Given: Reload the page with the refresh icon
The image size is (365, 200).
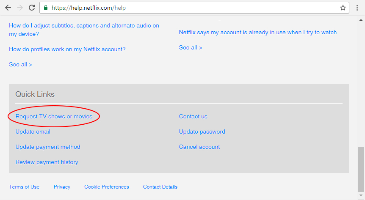Looking at the screenshot, I should [x=32, y=8].
